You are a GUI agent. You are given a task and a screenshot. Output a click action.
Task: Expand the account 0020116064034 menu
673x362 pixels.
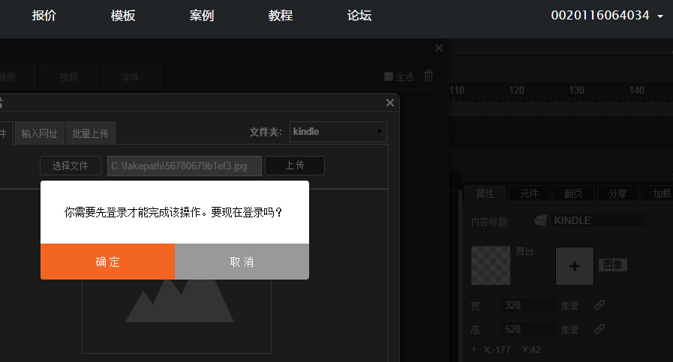[x=607, y=16]
